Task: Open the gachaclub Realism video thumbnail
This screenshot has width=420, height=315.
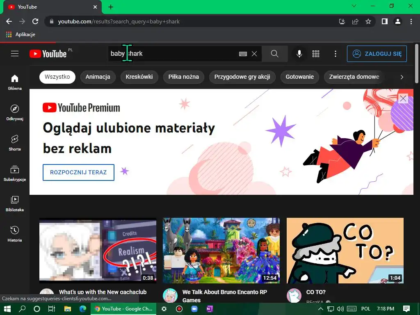Action: point(98,251)
